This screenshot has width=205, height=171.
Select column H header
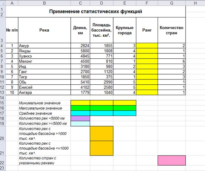[x=195, y=3]
